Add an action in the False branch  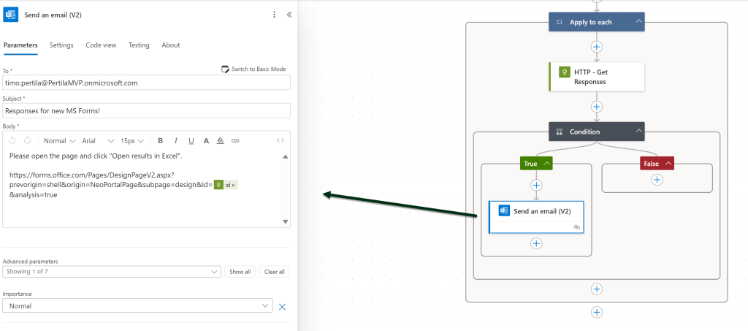pyautogui.click(x=656, y=179)
